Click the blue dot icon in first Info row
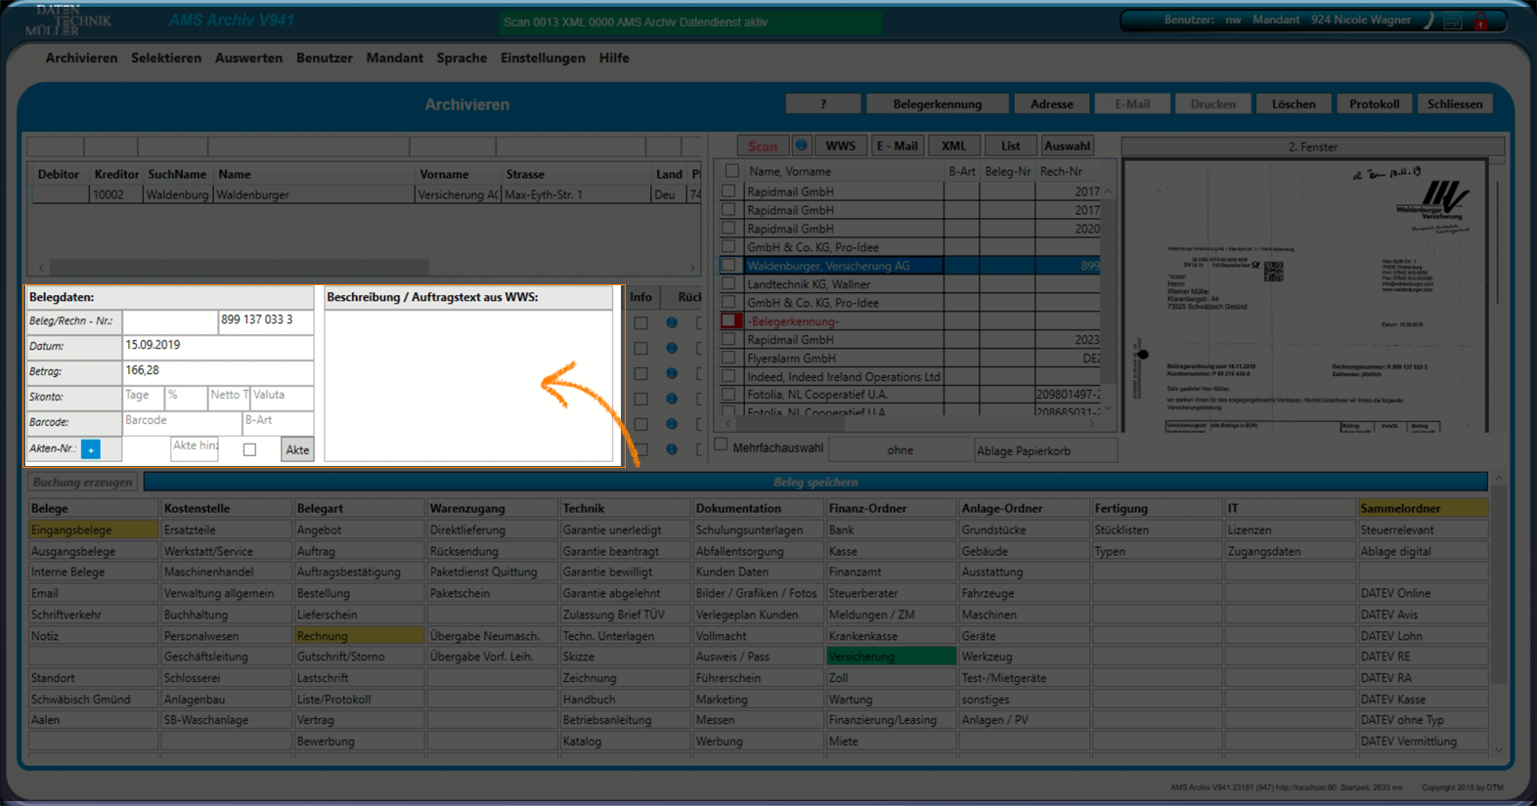The height and width of the screenshot is (806, 1537). 672,322
